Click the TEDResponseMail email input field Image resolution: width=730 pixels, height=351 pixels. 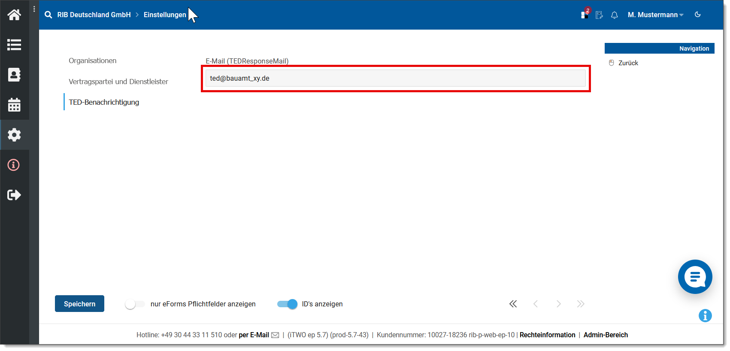[x=395, y=79]
